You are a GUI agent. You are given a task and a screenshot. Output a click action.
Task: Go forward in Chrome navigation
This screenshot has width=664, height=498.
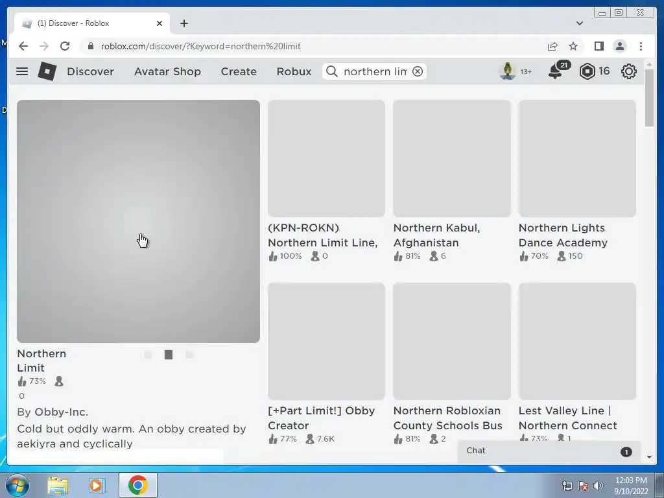tap(44, 46)
